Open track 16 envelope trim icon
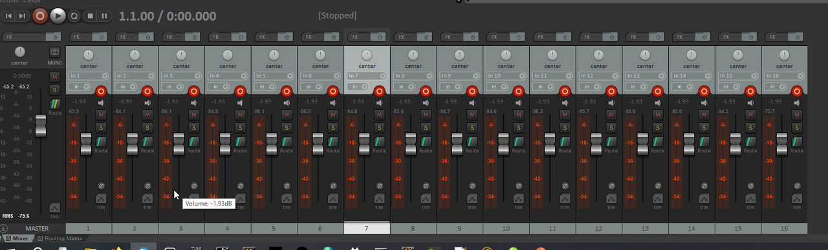 pyautogui.click(x=798, y=198)
